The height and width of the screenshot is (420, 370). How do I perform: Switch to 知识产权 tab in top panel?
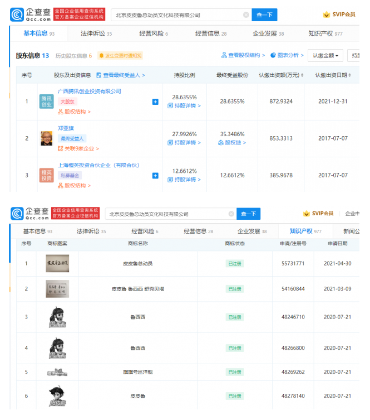click(x=325, y=33)
